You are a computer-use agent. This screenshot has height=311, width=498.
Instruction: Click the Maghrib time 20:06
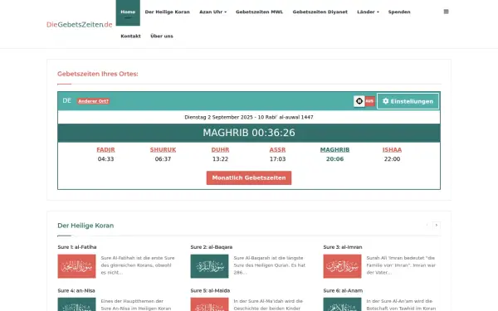tap(334, 159)
